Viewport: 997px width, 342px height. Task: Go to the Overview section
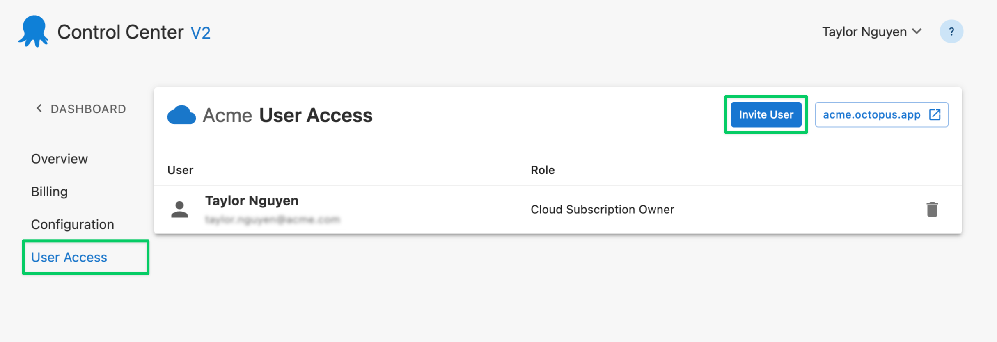(x=60, y=159)
